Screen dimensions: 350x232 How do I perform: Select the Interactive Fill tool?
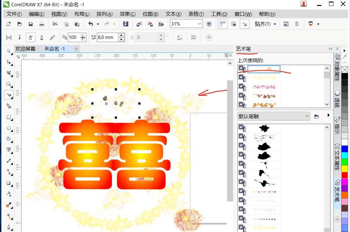[x=9, y=216]
